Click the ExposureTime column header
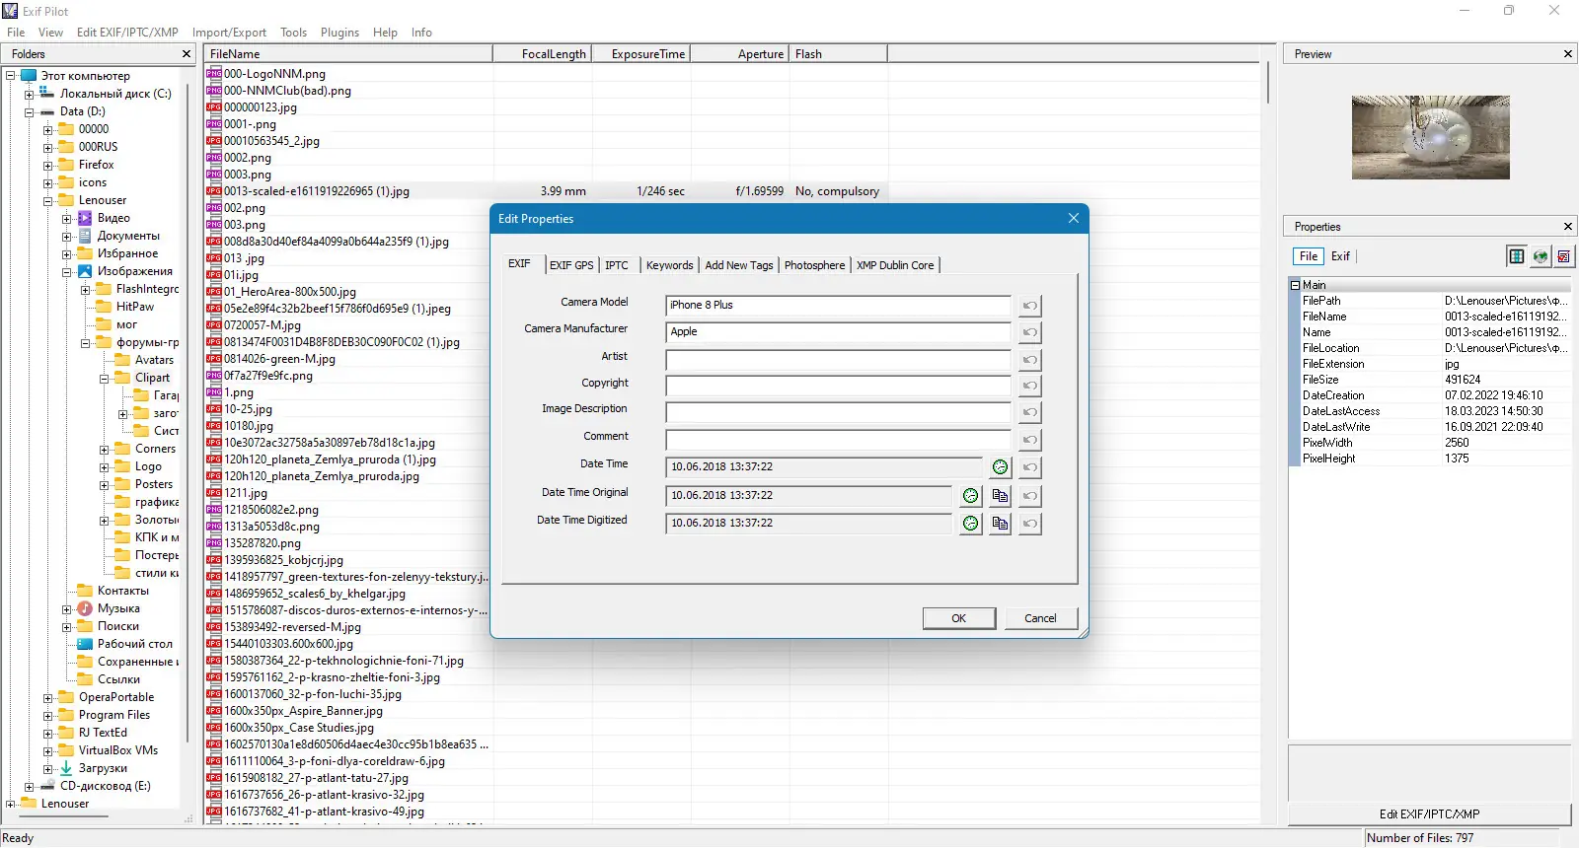Screen dimensions: 1579x848 point(640,54)
